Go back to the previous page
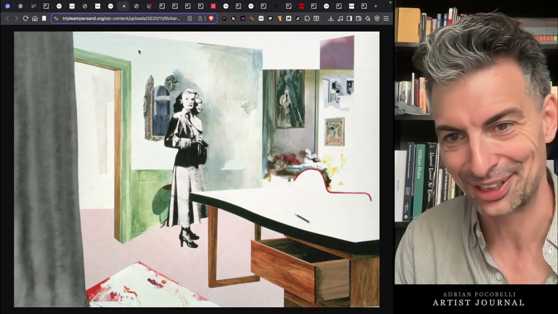The width and height of the screenshot is (558, 314). coord(7,18)
